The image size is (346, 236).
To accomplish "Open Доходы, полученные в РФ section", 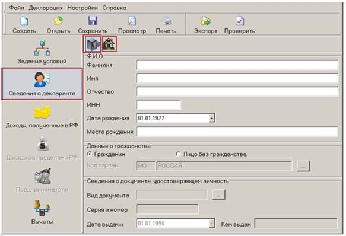I will click(x=42, y=117).
